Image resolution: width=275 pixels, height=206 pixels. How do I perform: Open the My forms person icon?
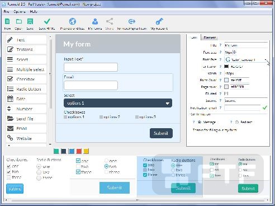(x=95, y=21)
